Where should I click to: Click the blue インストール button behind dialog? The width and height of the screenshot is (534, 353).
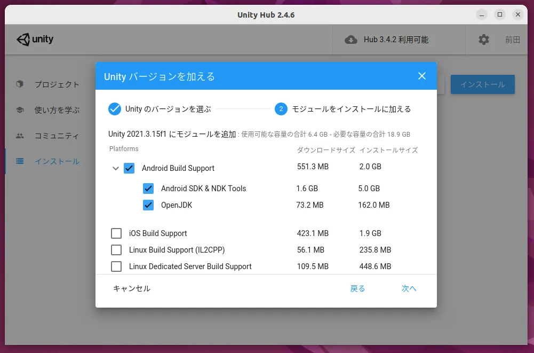click(x=483, y=84)
